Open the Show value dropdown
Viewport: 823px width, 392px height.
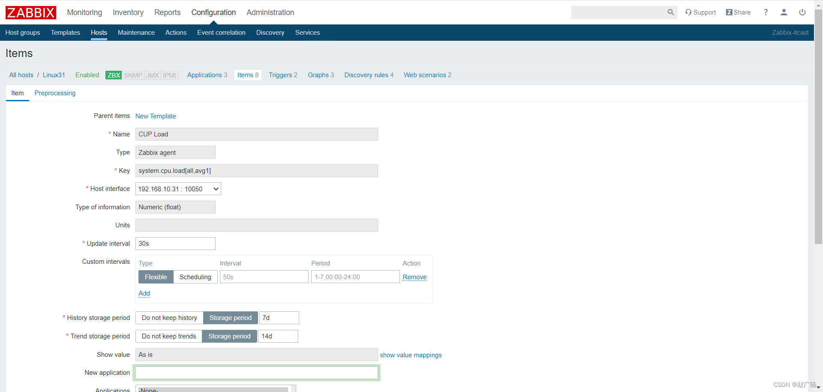257,355
